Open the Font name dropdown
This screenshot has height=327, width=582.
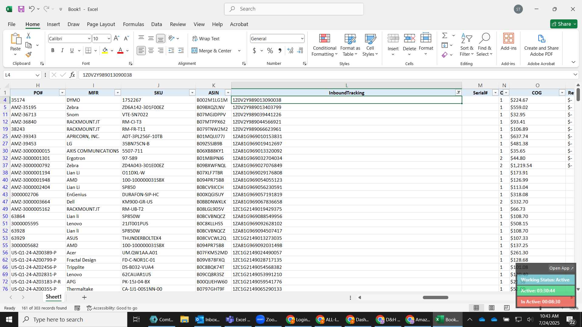point(89,38)
